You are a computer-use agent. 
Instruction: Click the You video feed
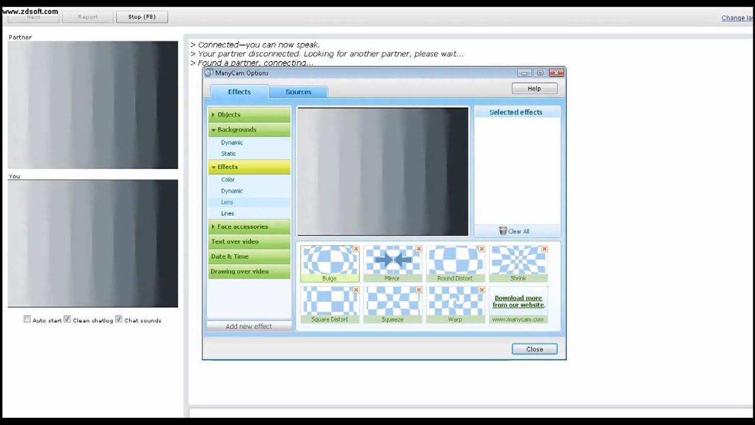point(93,244)
